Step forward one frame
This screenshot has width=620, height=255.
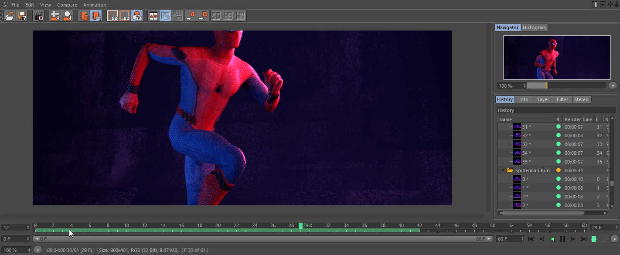[573, 239]
